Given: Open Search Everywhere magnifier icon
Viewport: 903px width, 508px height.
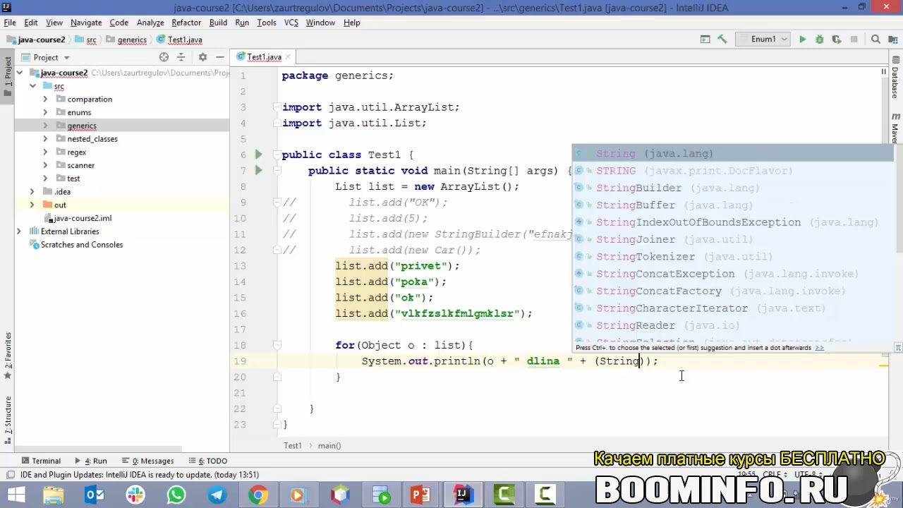Looking at the screenshot, I should click(875, 40).
